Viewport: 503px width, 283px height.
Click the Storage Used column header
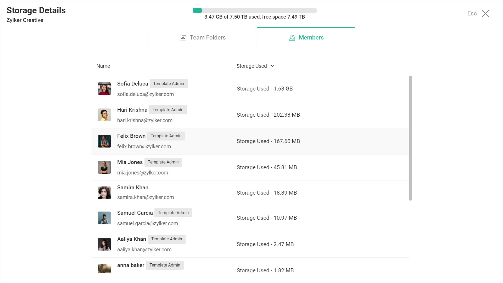tap(251, 66)
